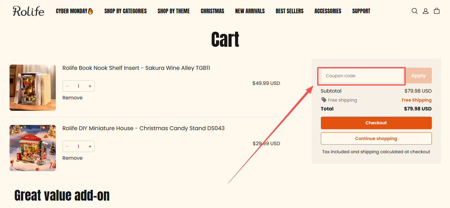
Task: Go to Christmas section
Action: (x=212, y=11)
